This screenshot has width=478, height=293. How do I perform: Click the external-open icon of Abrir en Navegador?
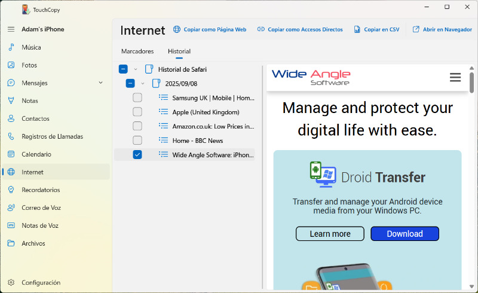click(416, 29)
